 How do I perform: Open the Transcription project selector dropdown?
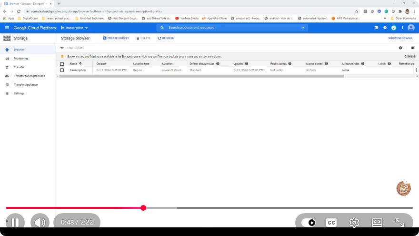(x=74, y=28)
